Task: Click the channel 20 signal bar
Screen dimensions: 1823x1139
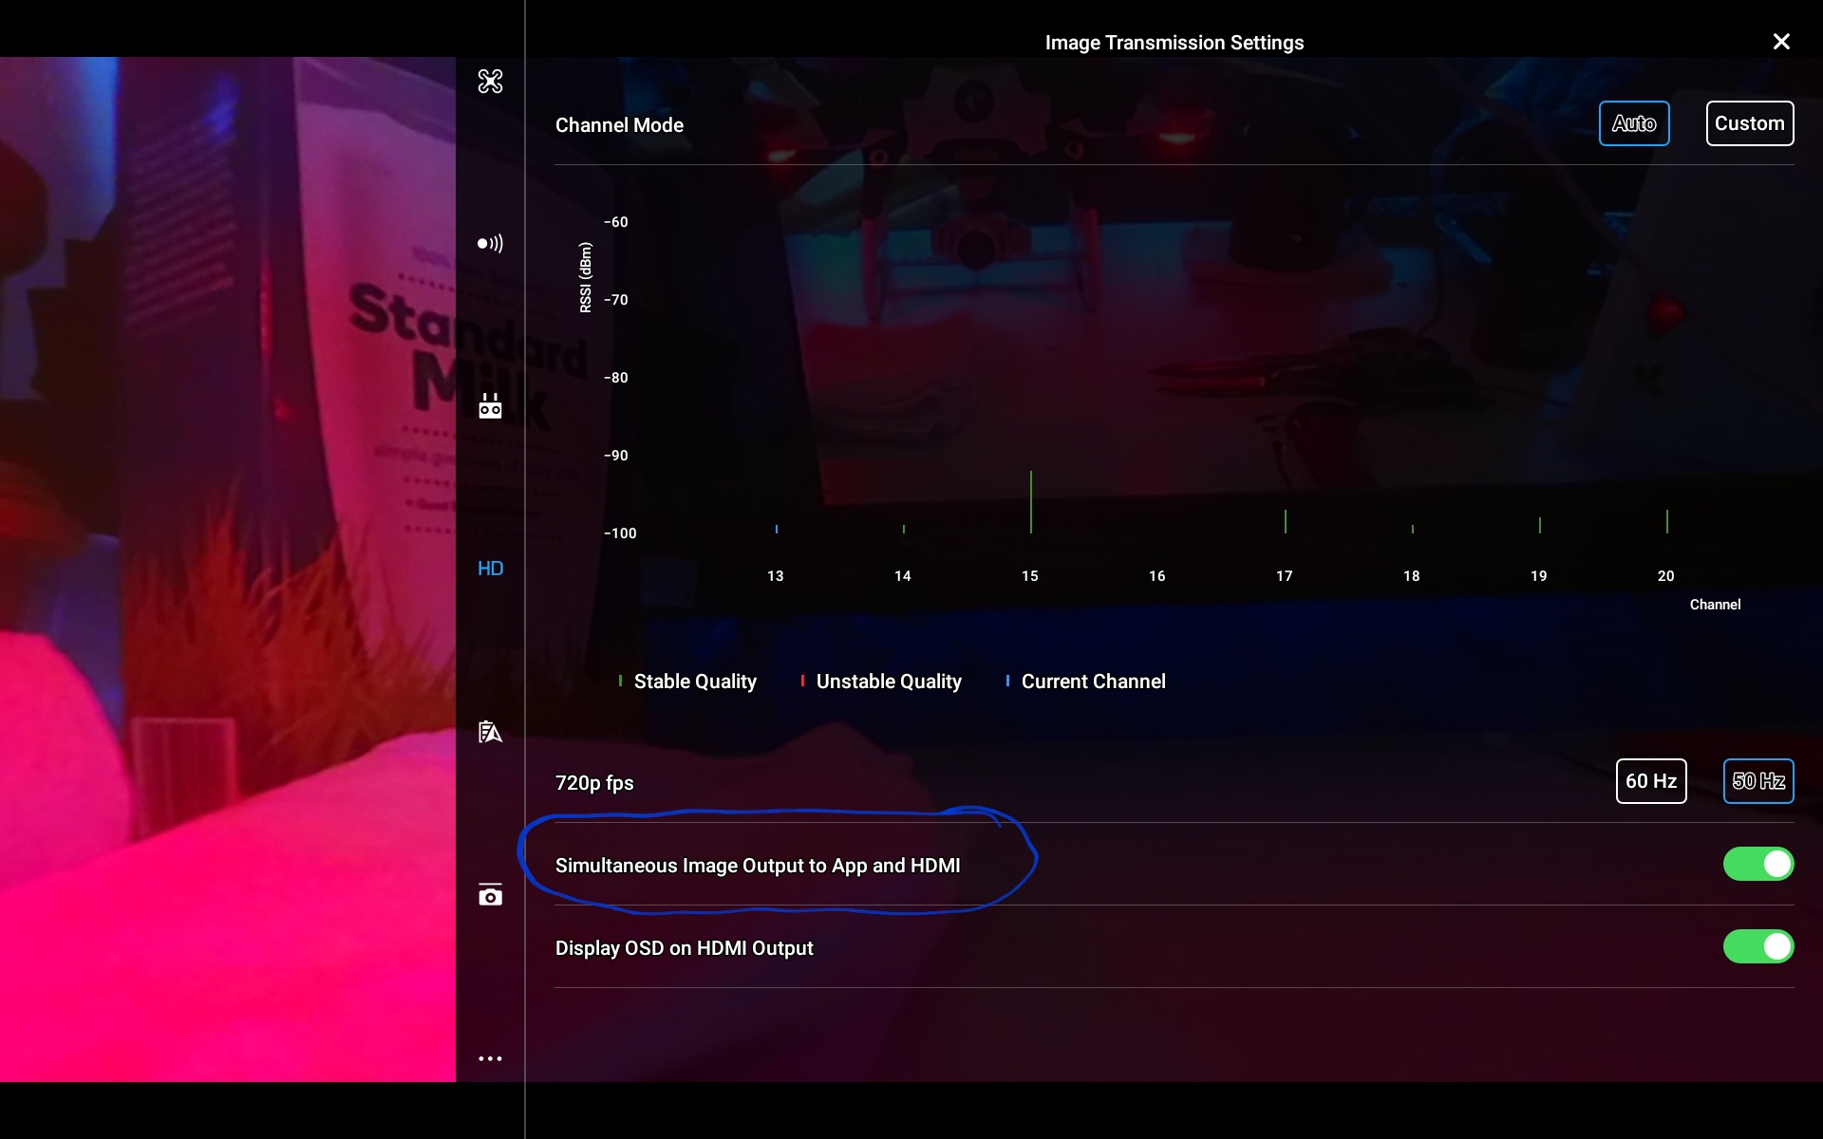Action: [x=1667, y=521]
